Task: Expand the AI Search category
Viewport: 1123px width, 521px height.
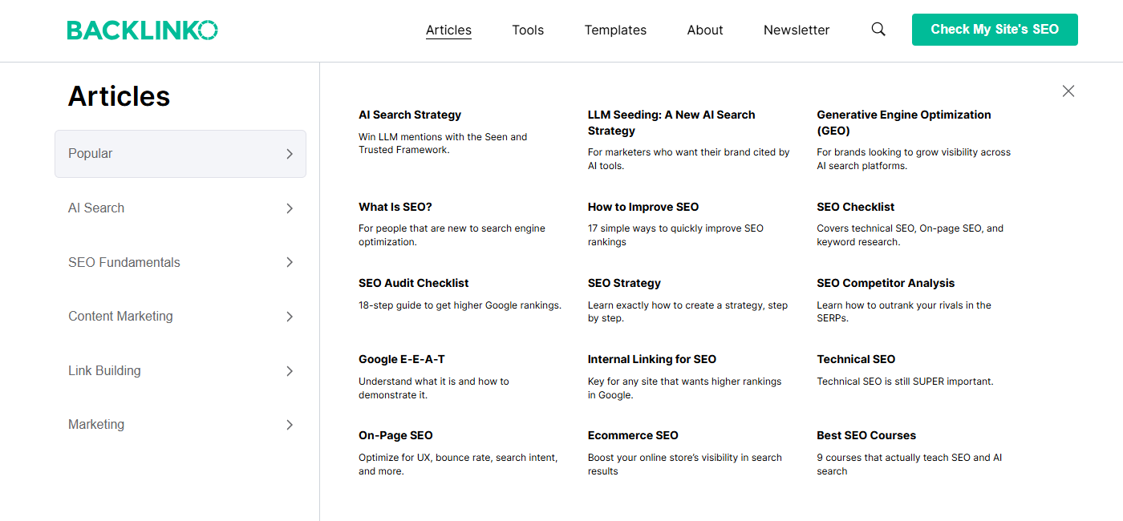Action: pyautogui.click(x=290, y=208)
